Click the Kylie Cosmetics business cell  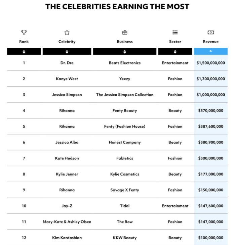125,174
